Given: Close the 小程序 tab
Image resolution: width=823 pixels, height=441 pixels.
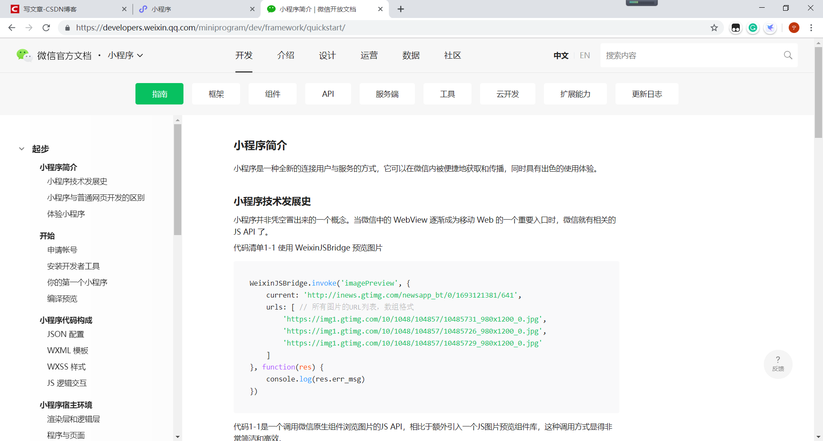Looking at the screenshot, I should 252,9.
